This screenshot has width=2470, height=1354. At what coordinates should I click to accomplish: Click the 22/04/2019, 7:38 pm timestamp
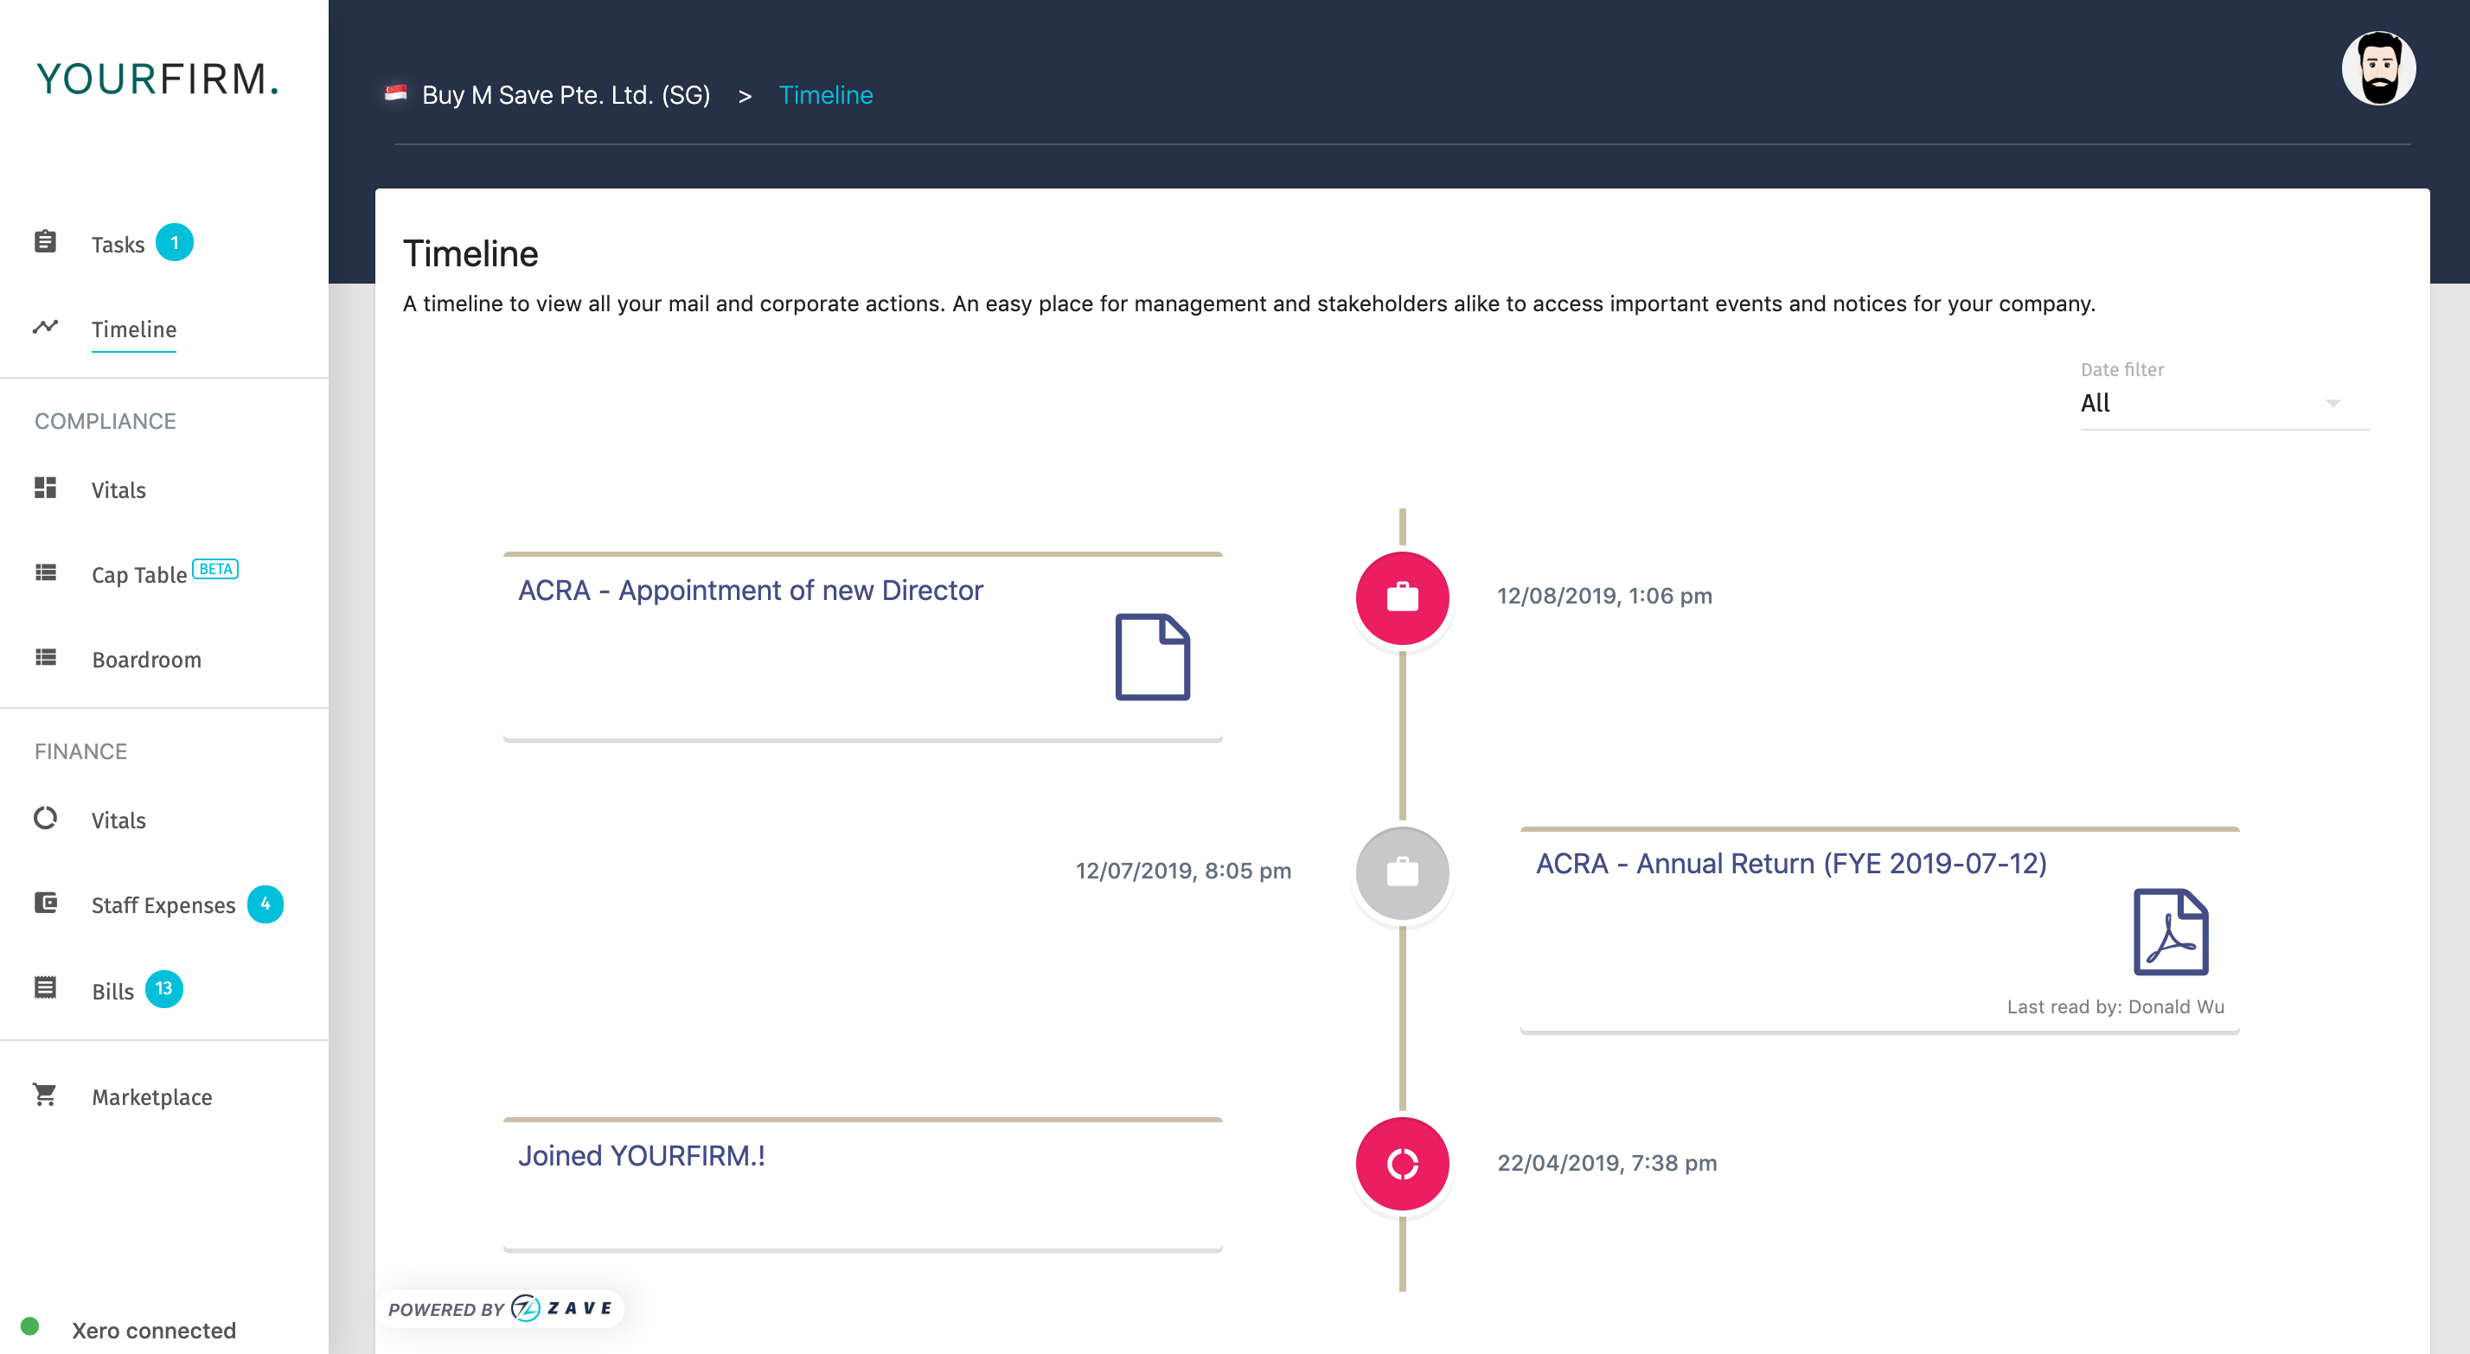[1607, 1162]
